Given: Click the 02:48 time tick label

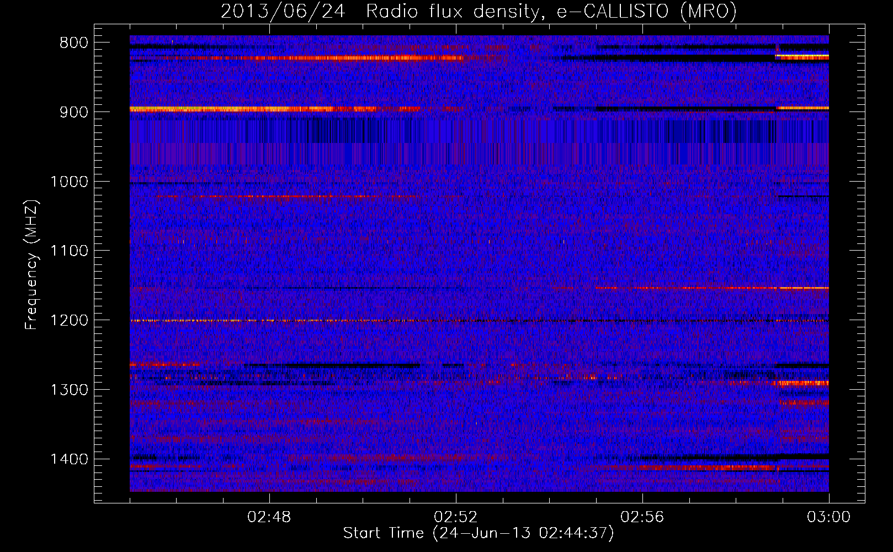Looking at the screenshot, I should click(269, 517).
